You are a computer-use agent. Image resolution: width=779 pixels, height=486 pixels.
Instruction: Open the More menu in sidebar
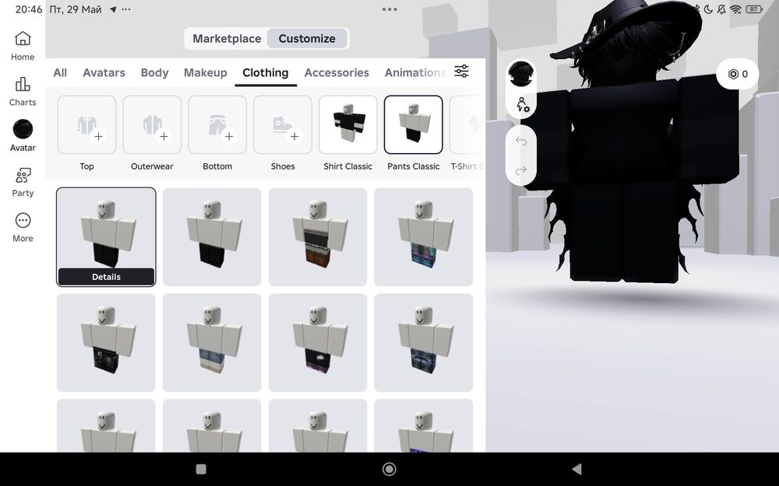[23, 227]
